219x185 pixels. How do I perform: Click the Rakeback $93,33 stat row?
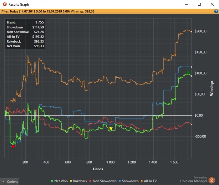(x=25, y=41)
